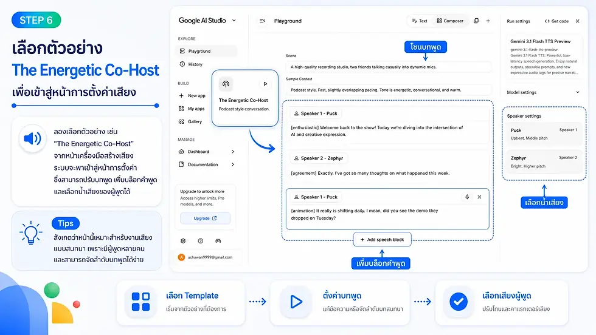Open The Energetic Co-Host template card title
The width and height of the screenshot is (596, 335).
[x=243, y=100]
